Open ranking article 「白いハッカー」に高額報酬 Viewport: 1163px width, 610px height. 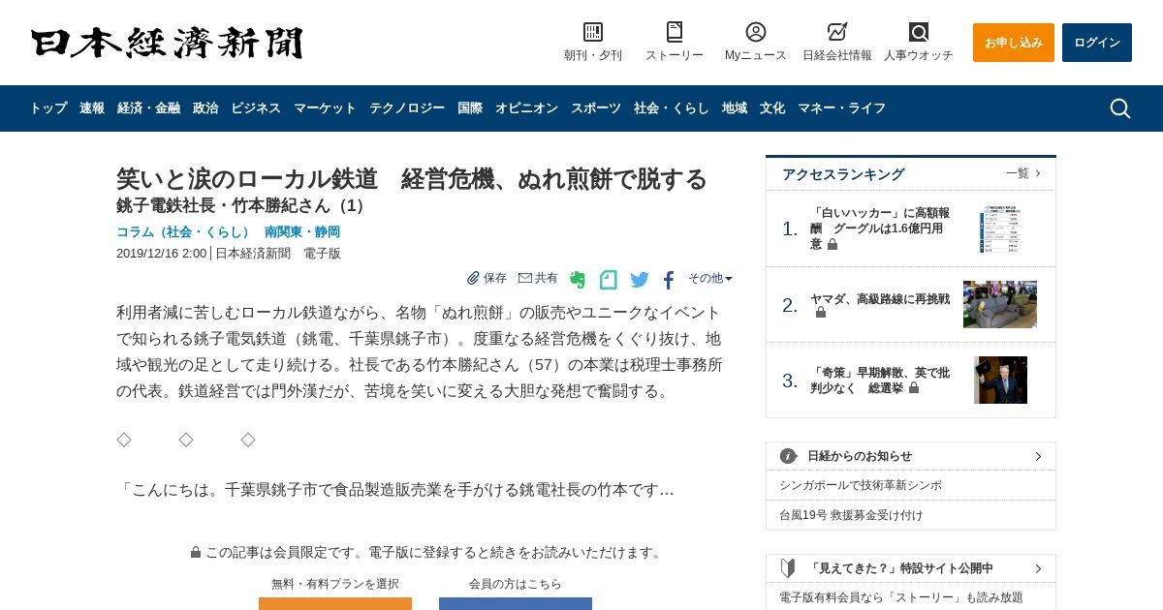point(881,229)
